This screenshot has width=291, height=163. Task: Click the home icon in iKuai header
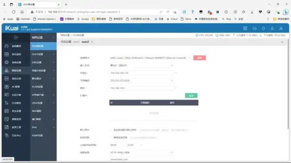(x=264, y=28)
